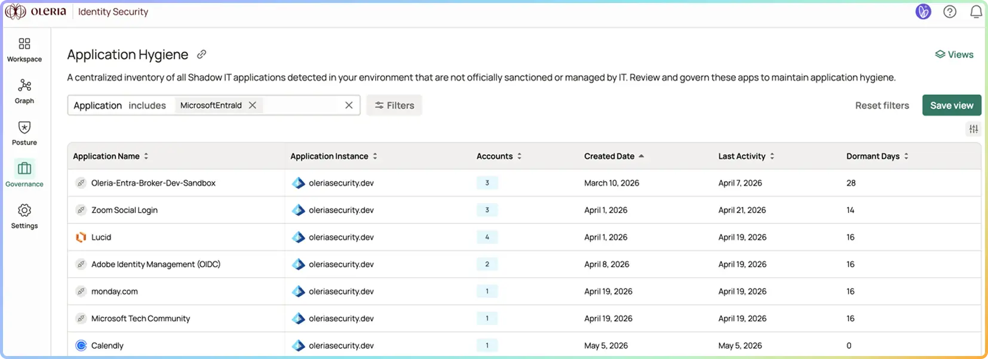Open Oleria-Entra-Broker-Dev-Sandbox application
Image resolution: width=988 pixels, height=359 pixels.
click(x=153, y=183)
